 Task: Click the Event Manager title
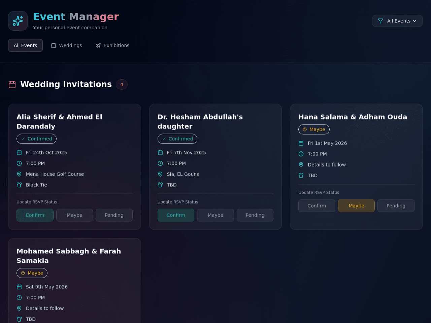click(x=76, y=16)
